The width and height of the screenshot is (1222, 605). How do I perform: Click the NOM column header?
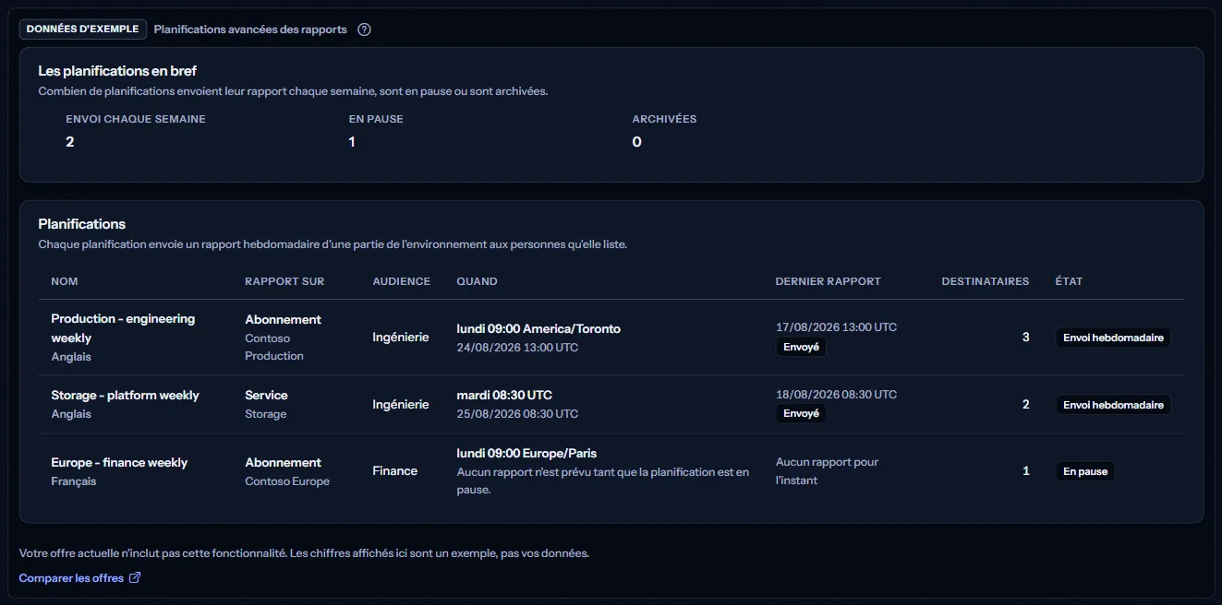click(x=65, y=281)
